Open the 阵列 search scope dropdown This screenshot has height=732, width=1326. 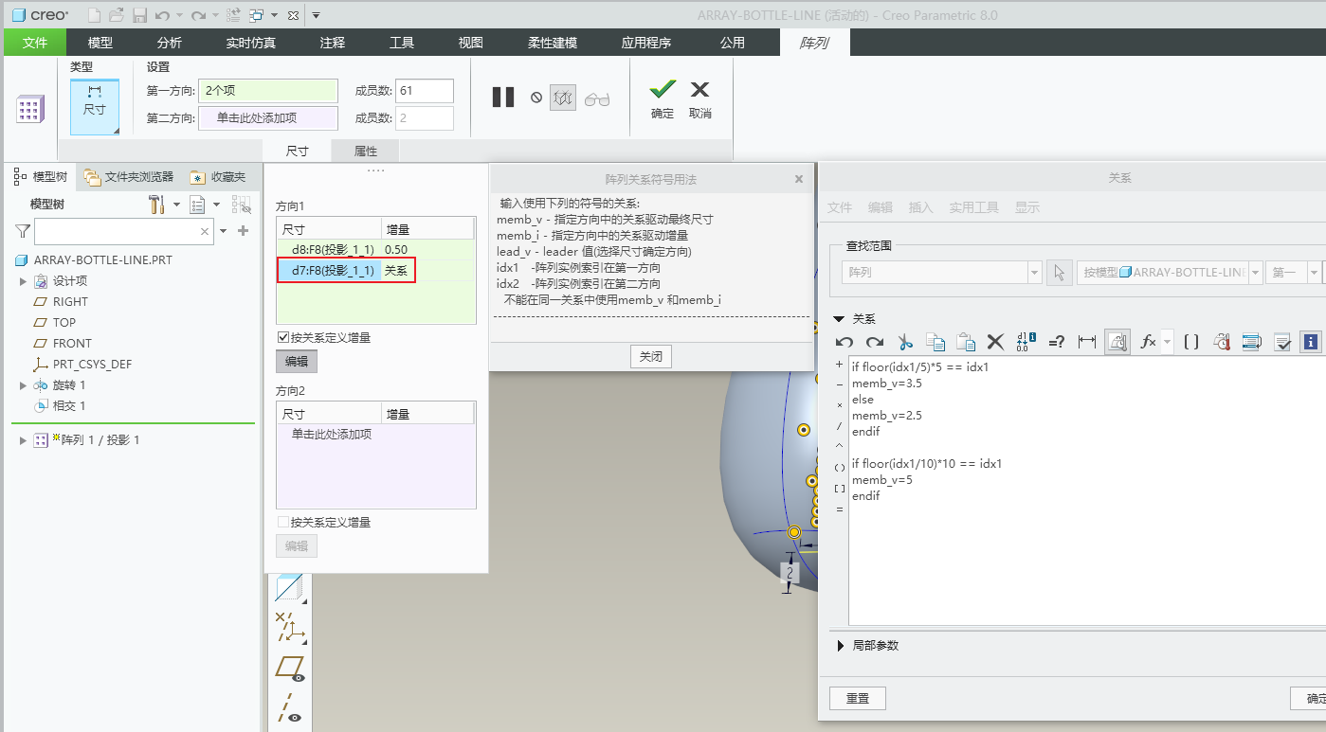coord(1035,273)
